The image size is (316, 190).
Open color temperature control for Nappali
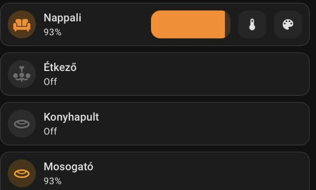(252, 24)
